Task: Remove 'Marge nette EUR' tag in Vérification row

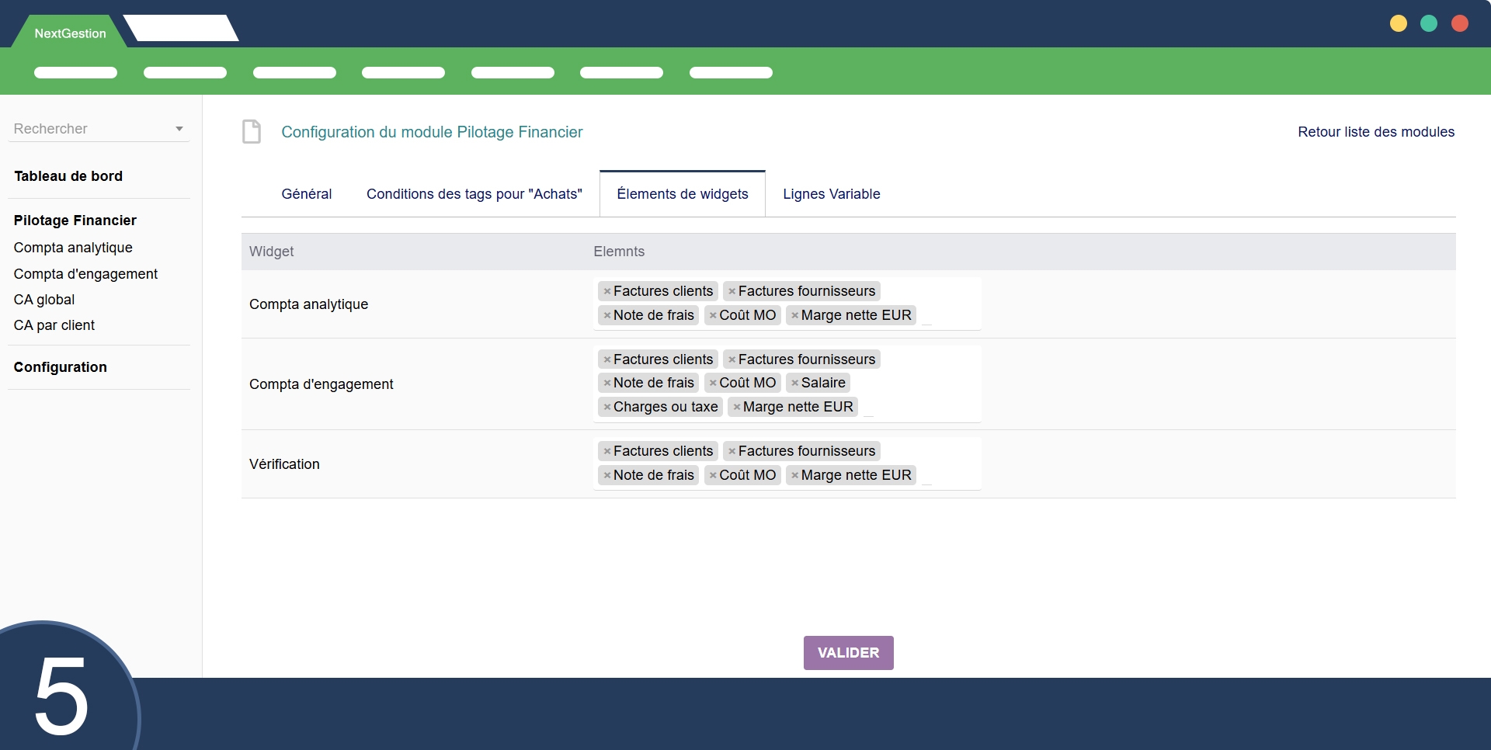Action: click(794, 476)
